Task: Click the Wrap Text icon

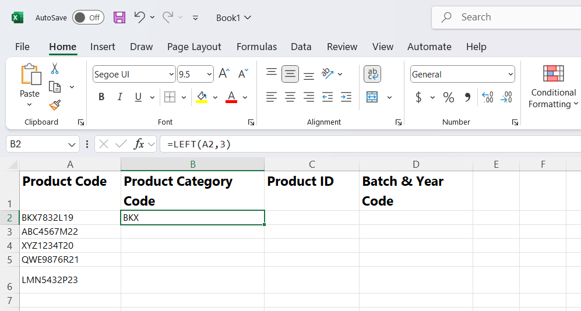Action: click(x=372, y=74)
